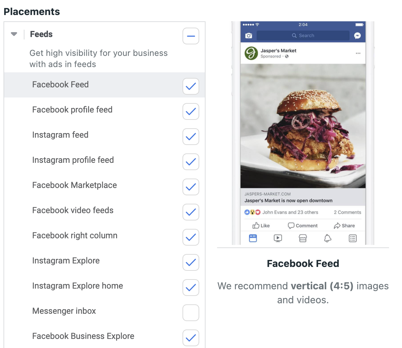The image size is (402, 348).
Task: Open the Jasper's Market page name link
Action: click(278, 50)
